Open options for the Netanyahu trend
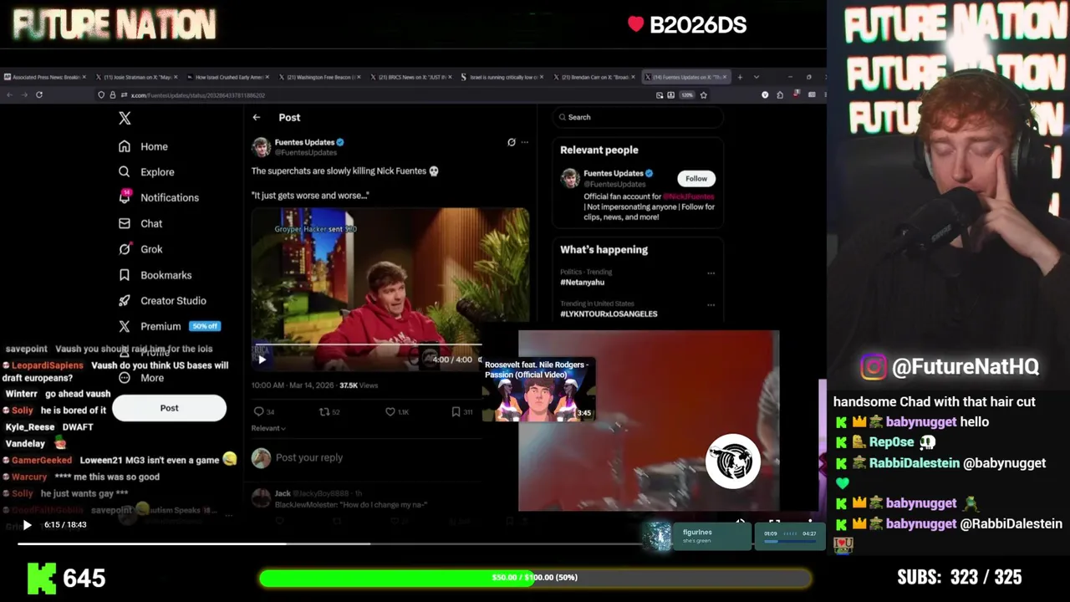 click(711, 273)
